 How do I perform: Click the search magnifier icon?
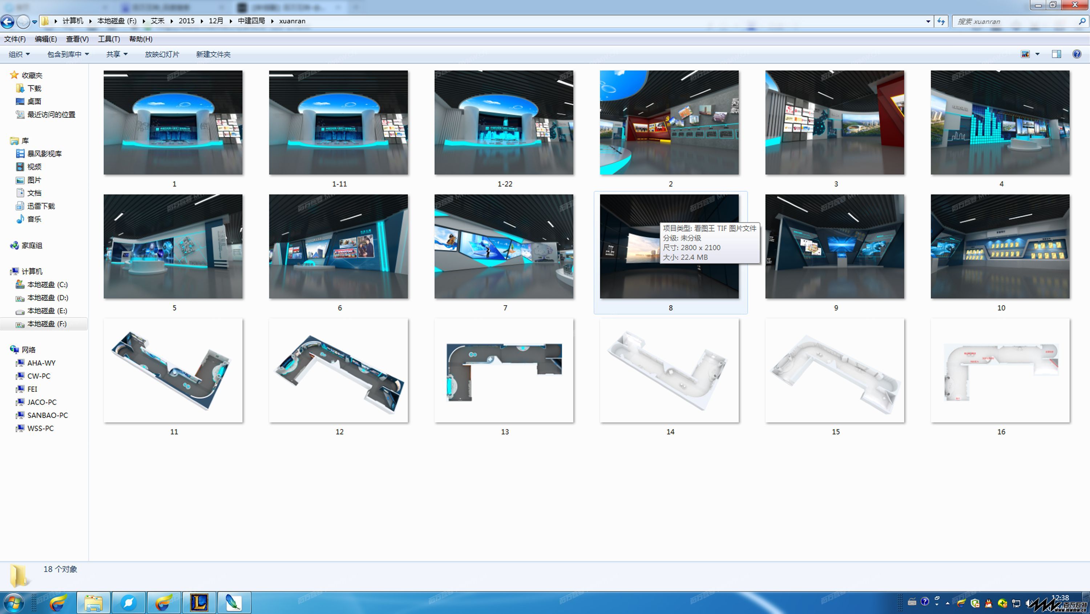tap(1082, 21)
